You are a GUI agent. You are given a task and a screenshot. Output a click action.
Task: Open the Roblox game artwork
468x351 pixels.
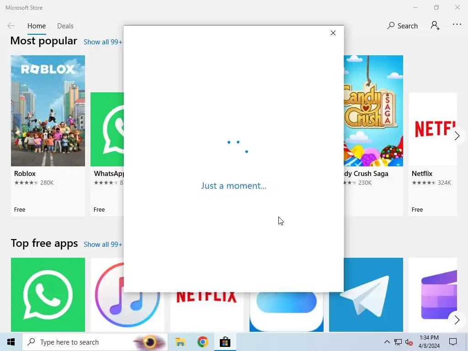48,111
